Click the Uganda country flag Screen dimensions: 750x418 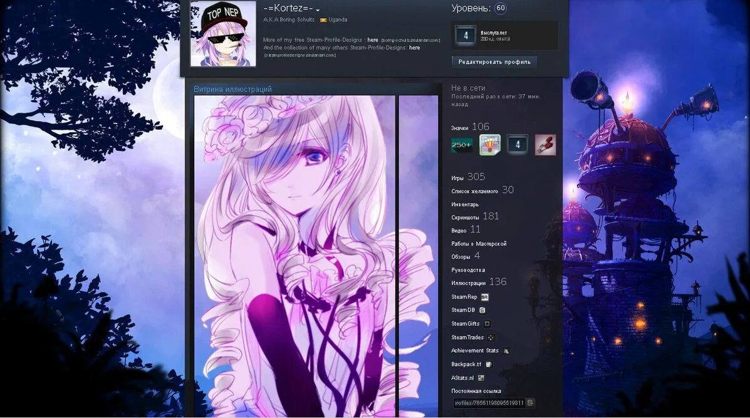pyautogui.click(x=323, y=20)
